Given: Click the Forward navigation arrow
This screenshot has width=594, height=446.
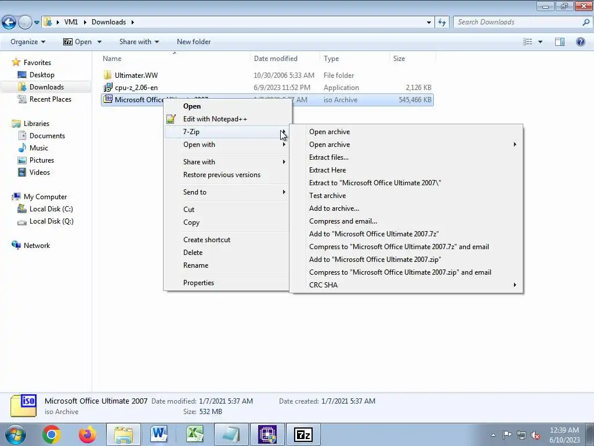Looking at the screenshot, I should [x=25, y=22].
